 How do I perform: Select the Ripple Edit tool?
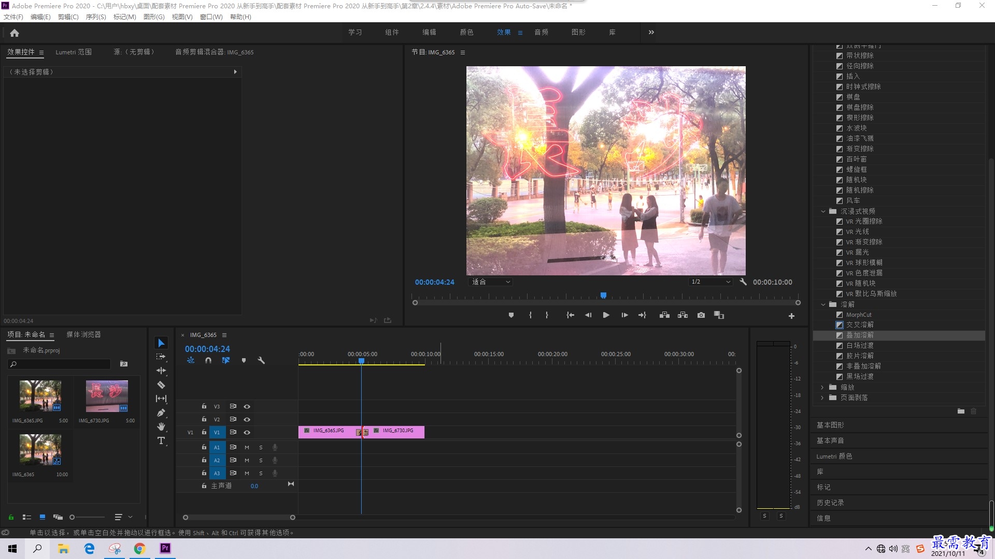tap(161, 371)
